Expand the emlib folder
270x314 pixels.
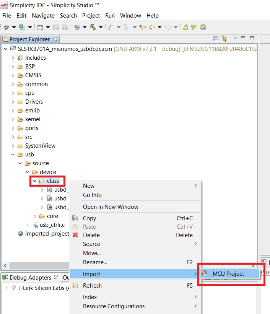click(x=13, y=111)
